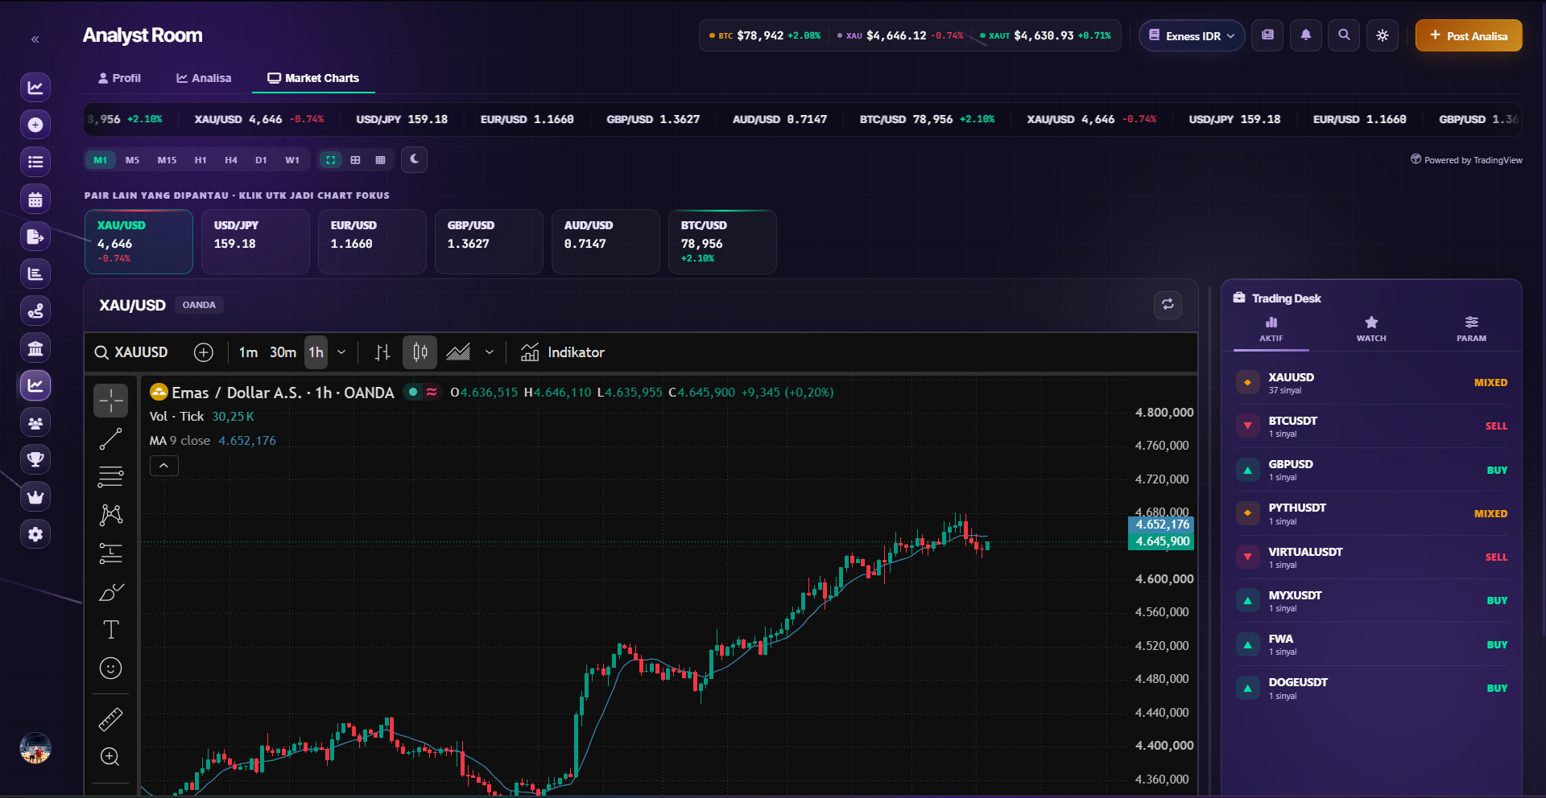Screen dimensions: 1546x798
Task: Select the candlestick chart style
Action: click(x=420, y=352)
